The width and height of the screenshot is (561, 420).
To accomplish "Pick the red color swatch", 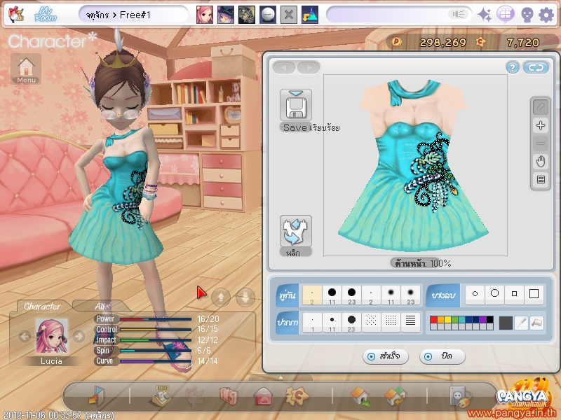I will click(433, 319).
